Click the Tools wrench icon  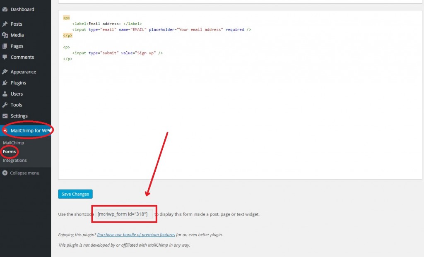click(6, 105)
